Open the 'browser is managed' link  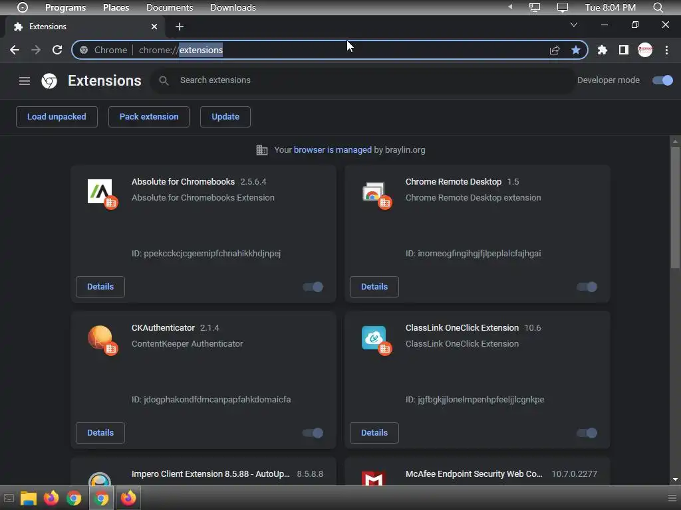click(x=333, y=149)
